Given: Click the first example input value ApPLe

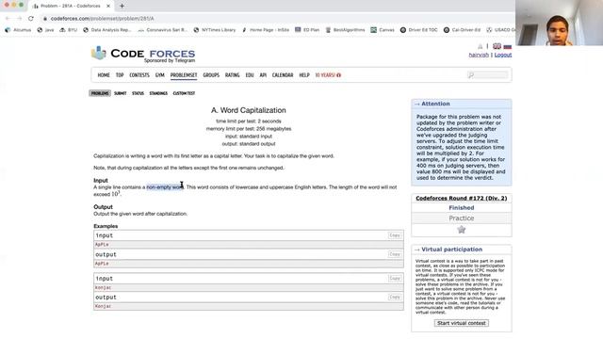Looking at the screenshot, I should pos(102,245).
